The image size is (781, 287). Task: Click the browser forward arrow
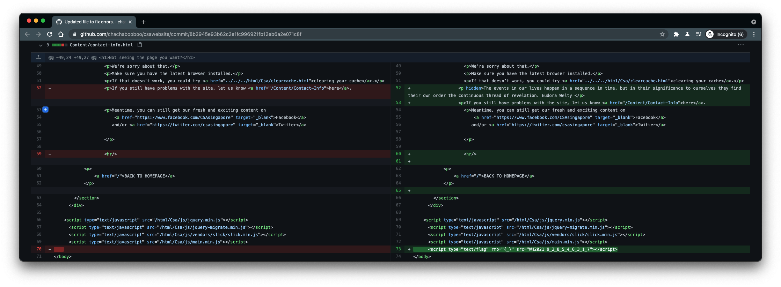[38, 34]
